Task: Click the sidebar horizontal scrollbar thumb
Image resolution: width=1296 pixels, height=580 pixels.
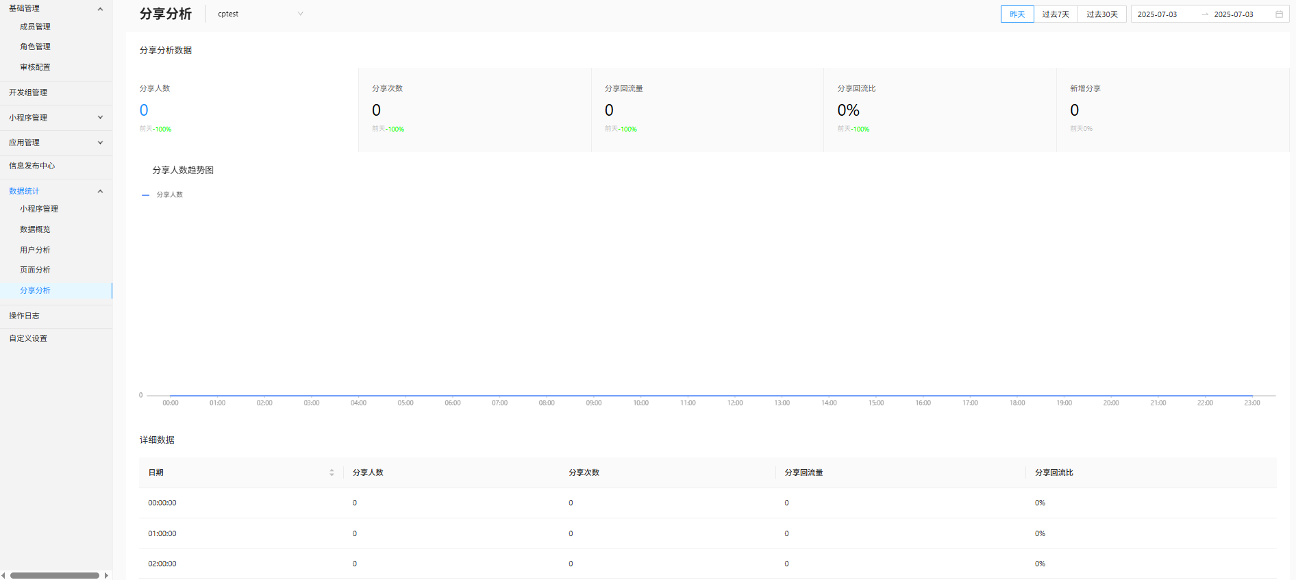Action: coord(55,575)
